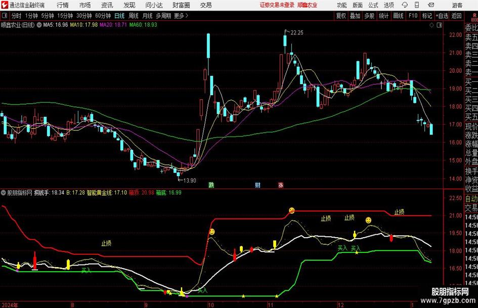Click the 标记 mark button
This screenshot has height=308, width=478.
click(x=427, y=16)
